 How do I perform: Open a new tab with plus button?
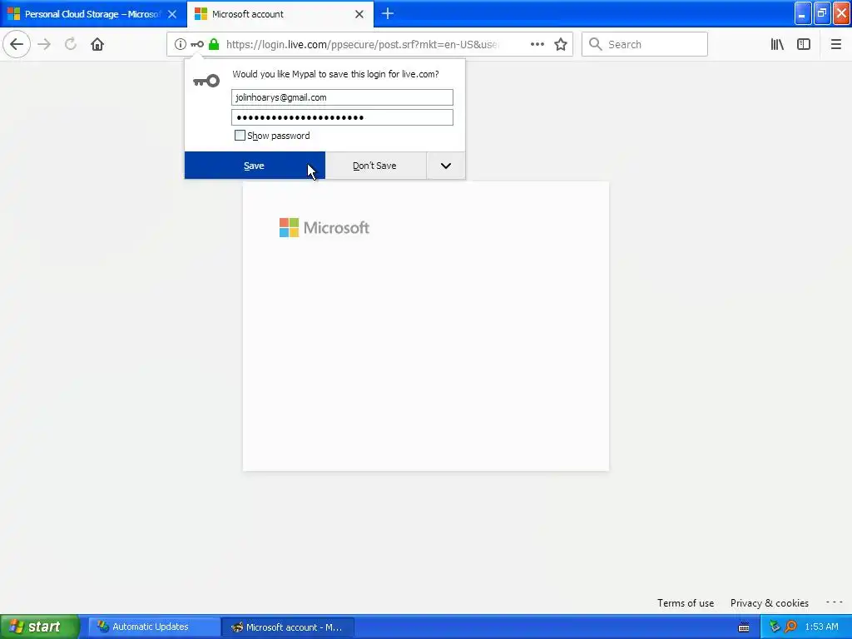(x=388, y=13)
